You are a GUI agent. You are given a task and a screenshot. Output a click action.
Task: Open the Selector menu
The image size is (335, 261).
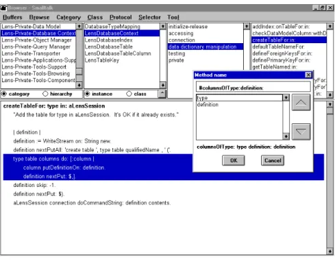(x=149, y=17)
